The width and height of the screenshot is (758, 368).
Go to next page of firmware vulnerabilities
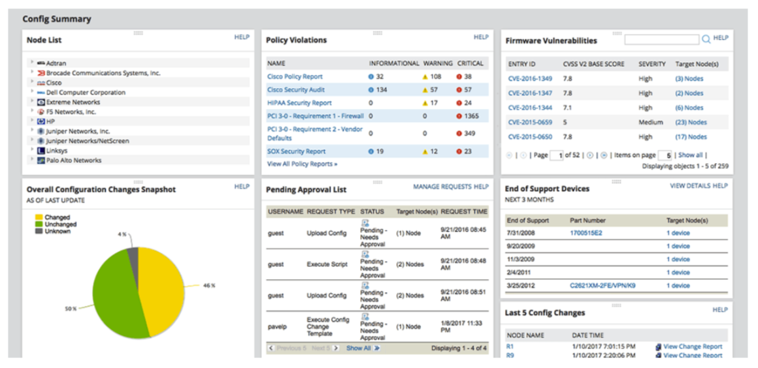(589, 155)
